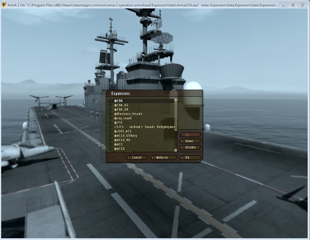This screenshot has width=310, height=240.
Task: Toggle the @JTD expansion status indicator
Action: tap(110, 123)
